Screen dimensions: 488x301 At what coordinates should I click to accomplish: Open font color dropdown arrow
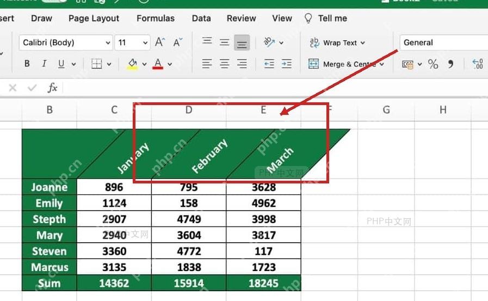[x=170, y=64]
